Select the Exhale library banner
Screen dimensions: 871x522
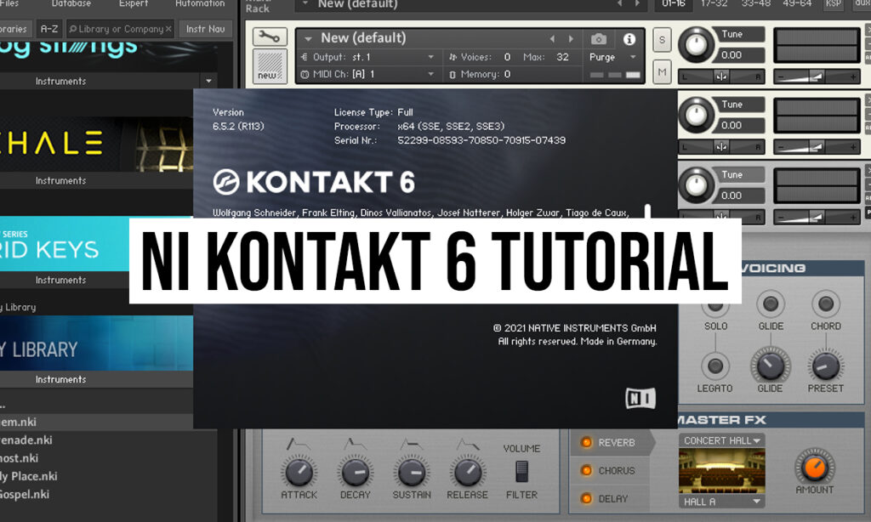click(x=97, y=144)
